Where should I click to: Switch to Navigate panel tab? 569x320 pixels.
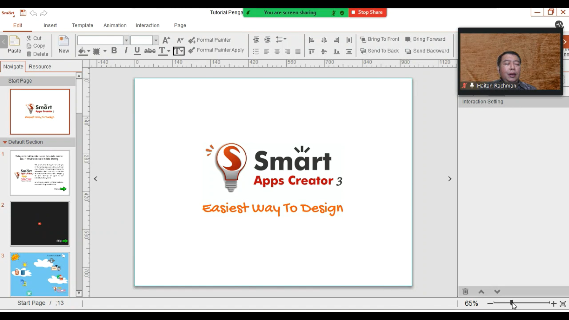[13, 67]
